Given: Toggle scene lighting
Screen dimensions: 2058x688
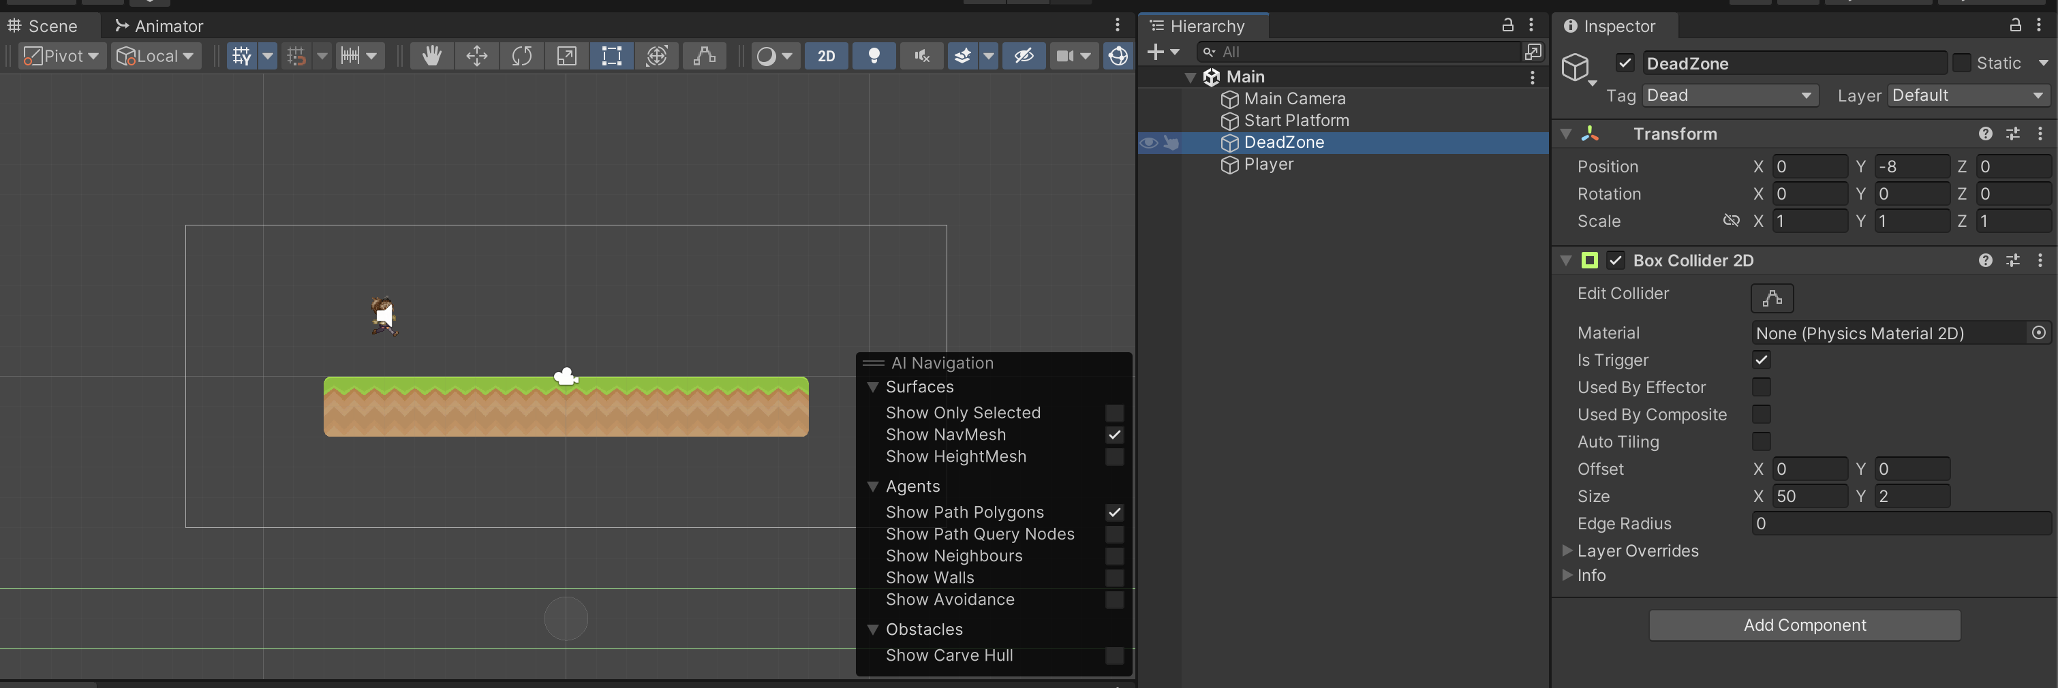Looking at the screenshot, I should [874, 56].
